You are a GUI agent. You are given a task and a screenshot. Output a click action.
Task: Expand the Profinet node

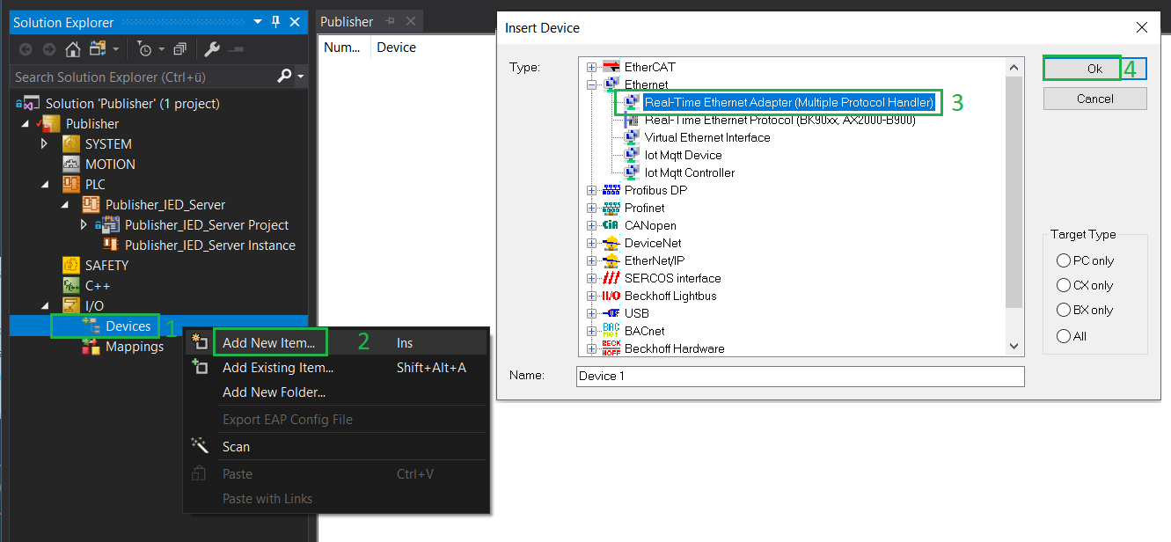tap(592, 208)
